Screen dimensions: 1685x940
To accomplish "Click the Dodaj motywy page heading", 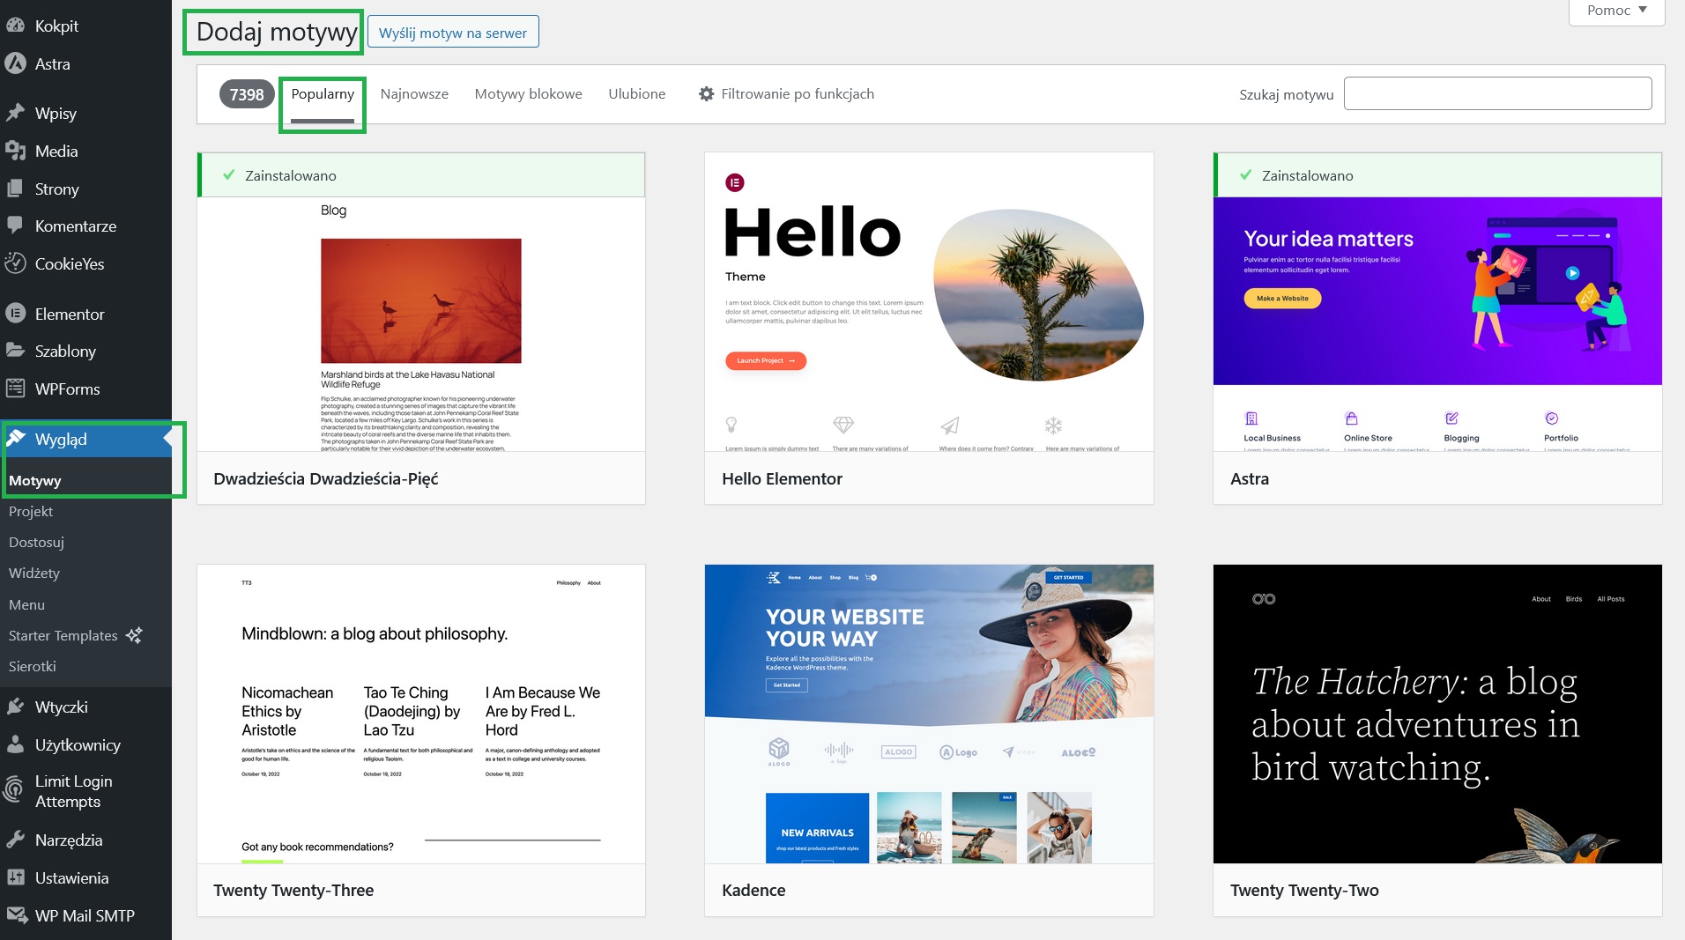I will pyautogui.click(x=277, y=32).
